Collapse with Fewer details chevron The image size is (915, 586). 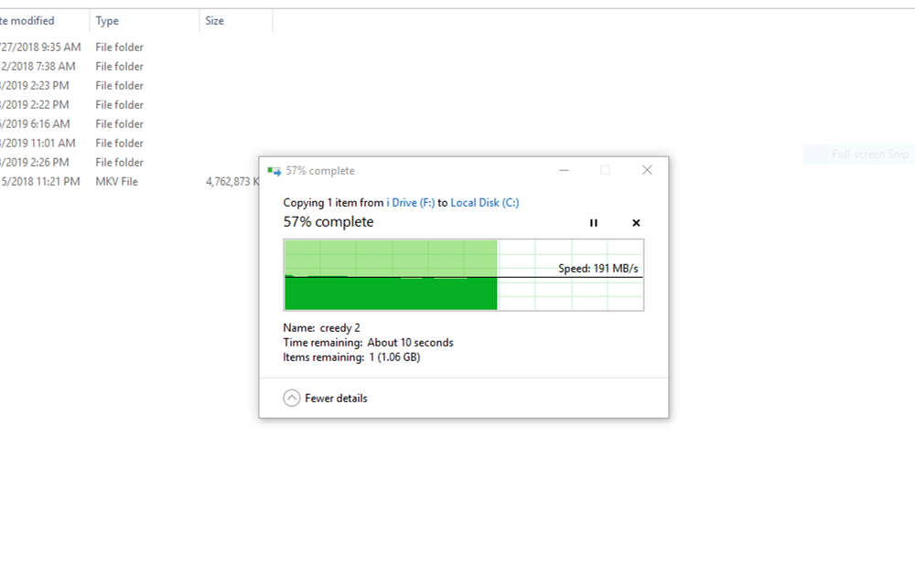pyautogui.click(x=292, y=399)
